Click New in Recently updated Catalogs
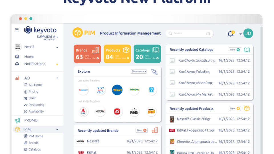Viewport: 274px width, 154px height. click(235, 50)
